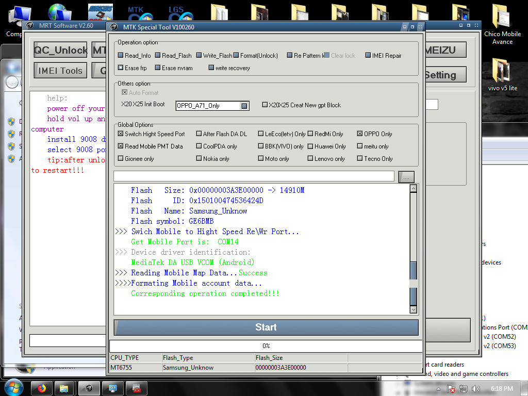
Task: Tick the Lenovo only checkbox
Action: click(310, 158)
